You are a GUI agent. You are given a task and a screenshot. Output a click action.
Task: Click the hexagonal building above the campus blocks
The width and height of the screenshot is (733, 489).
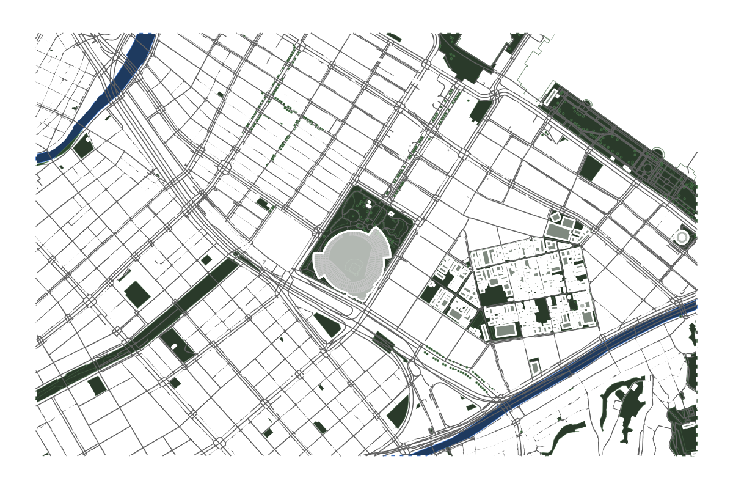point(555,216)
